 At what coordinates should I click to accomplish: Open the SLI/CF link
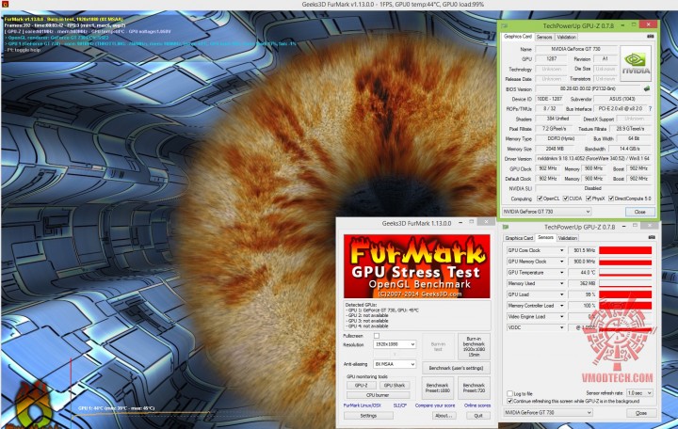pyautogui.click(x=400, y=405)
